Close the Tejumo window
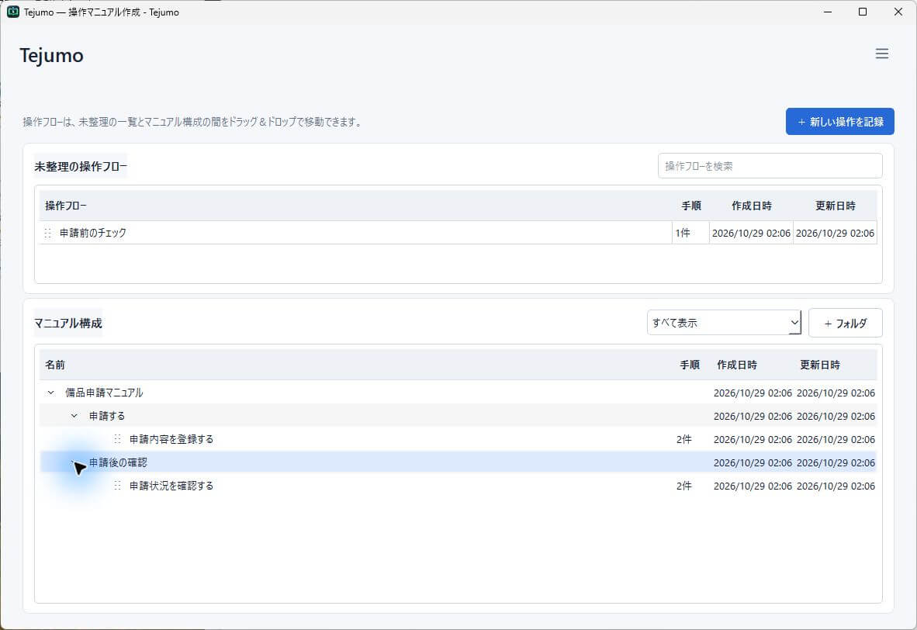Screen dimensions: 917x630 click(x=898, y=12)
